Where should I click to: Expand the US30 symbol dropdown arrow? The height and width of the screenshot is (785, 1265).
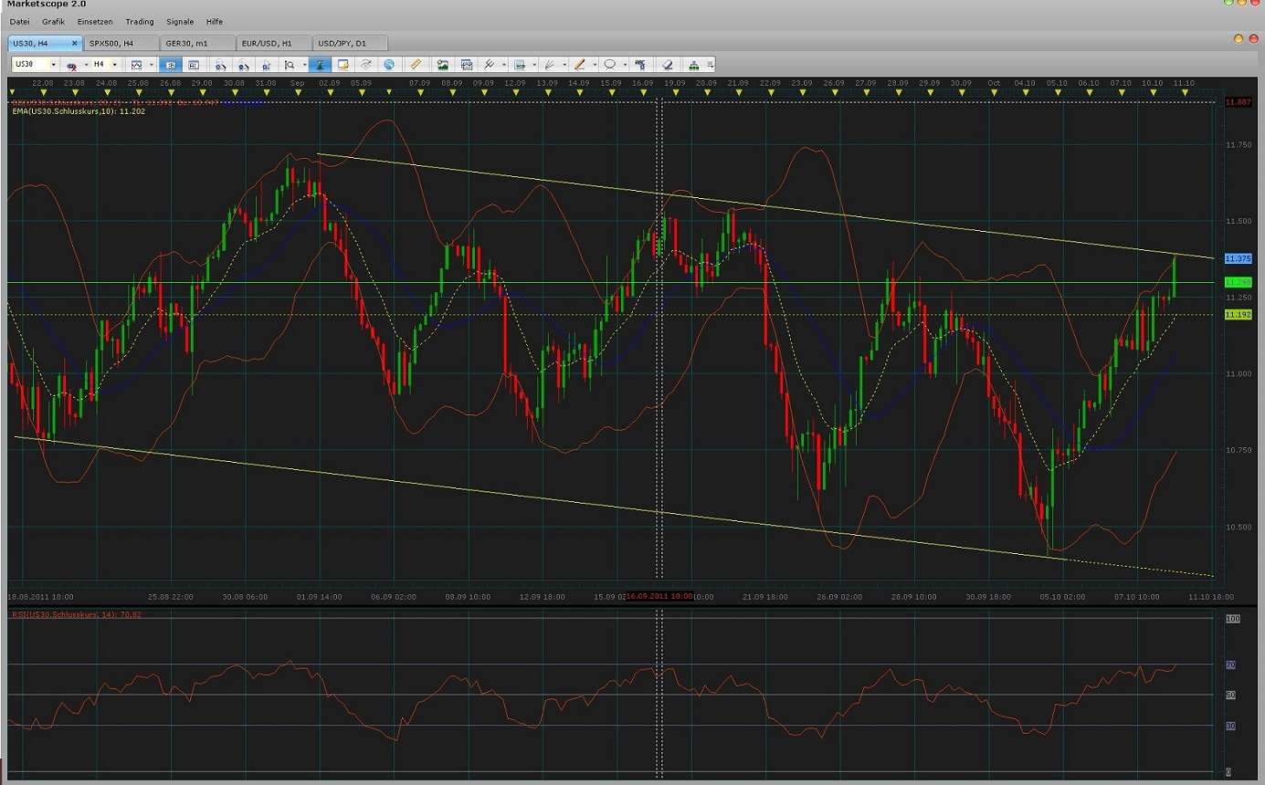pos(53,65)
